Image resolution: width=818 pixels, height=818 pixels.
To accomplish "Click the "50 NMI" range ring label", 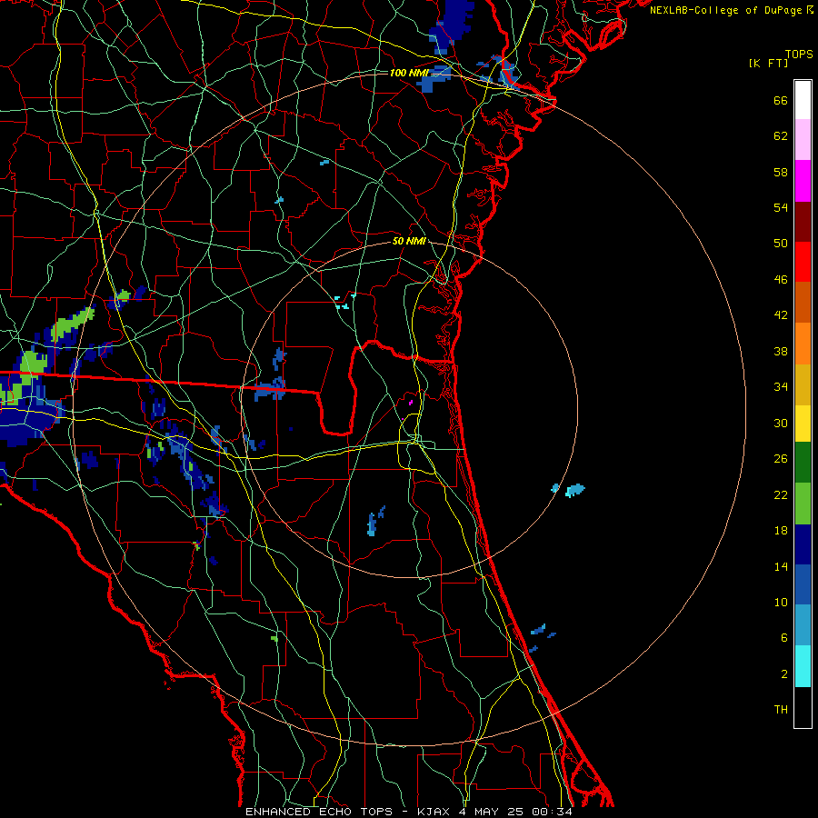I will click(x=409, y=241).
